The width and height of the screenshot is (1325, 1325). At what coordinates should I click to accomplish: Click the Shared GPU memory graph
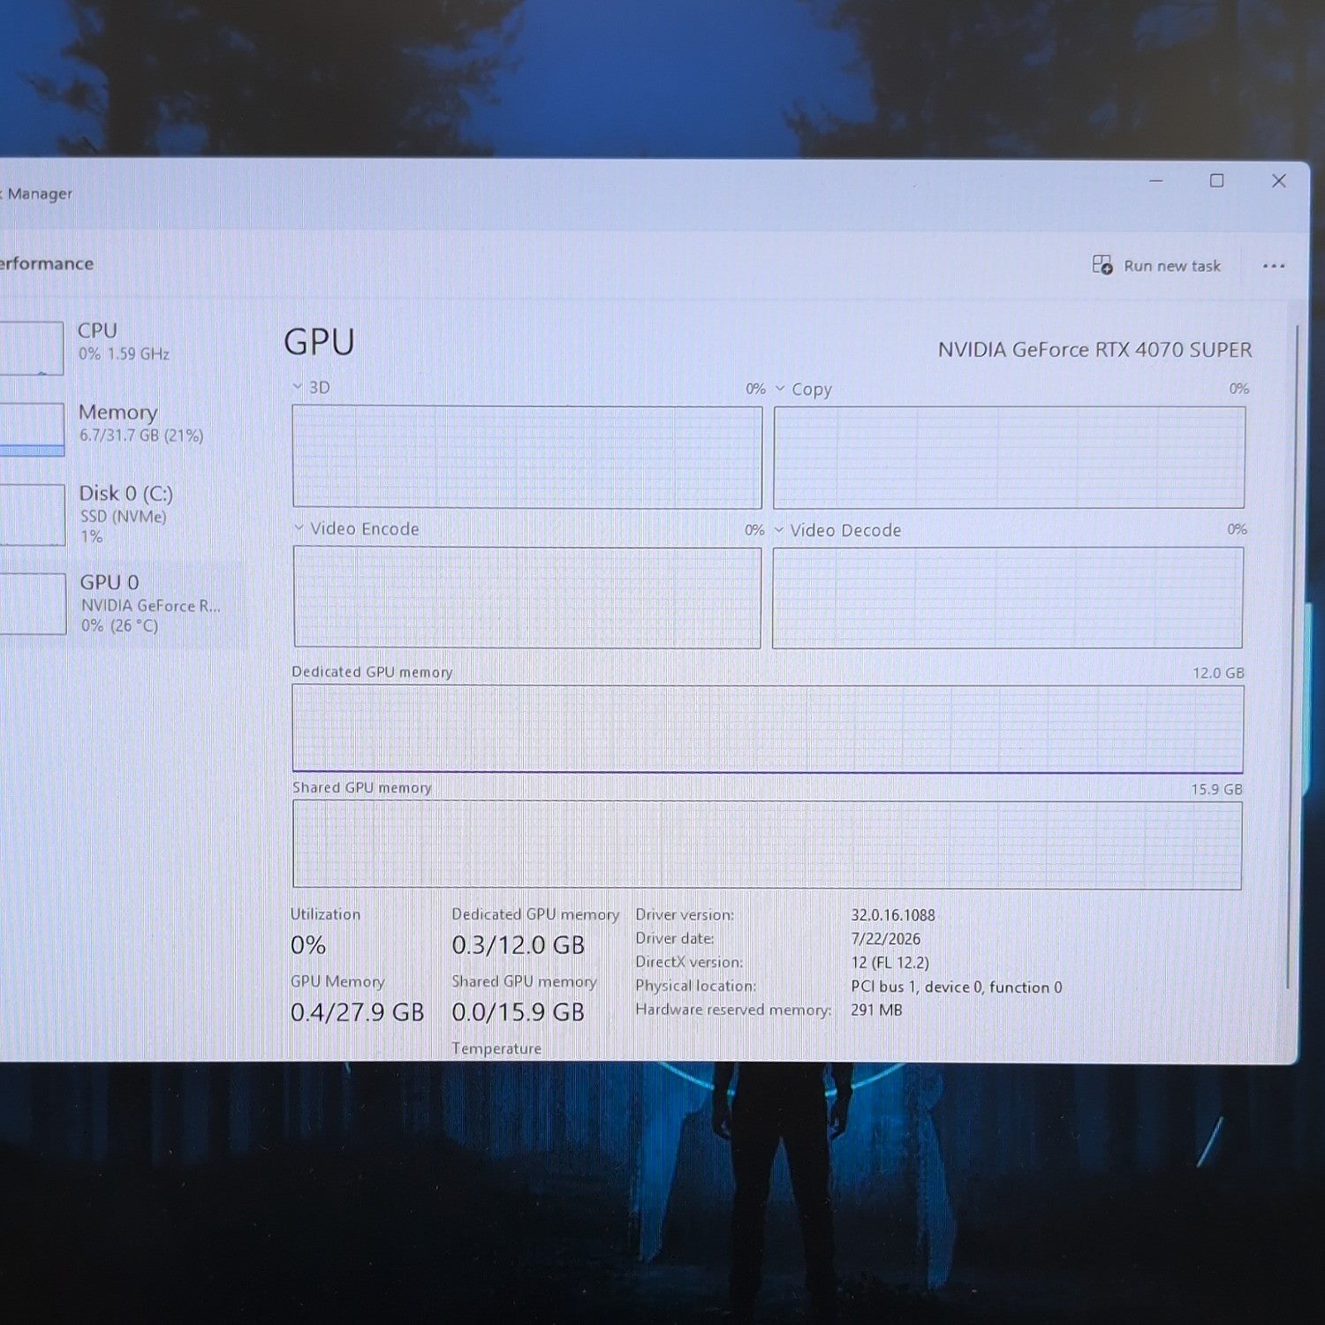[x=767, y=844]
